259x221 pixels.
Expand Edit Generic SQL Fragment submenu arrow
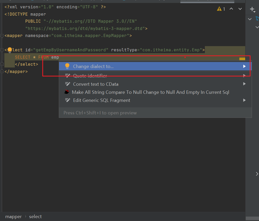pos(244,100)
